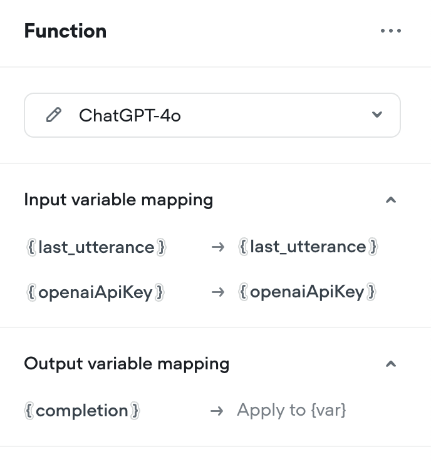The height and width of the screenshot is (462, 431).
Task: Collapse the Input variable mapping section
Action: pos(391,200)
